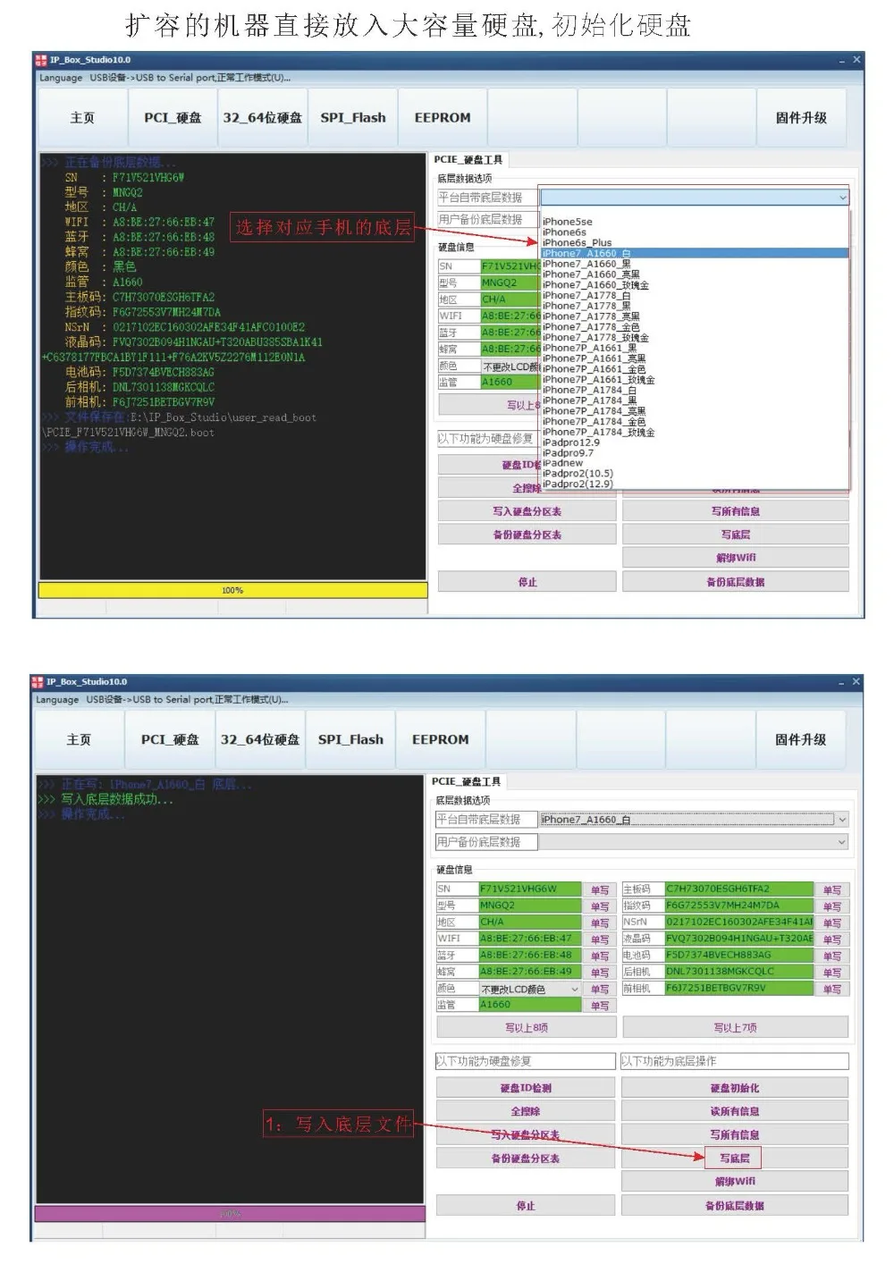
Task: Select iPadpro2(10.5) from the list
Action: click(x=578, y=474)
